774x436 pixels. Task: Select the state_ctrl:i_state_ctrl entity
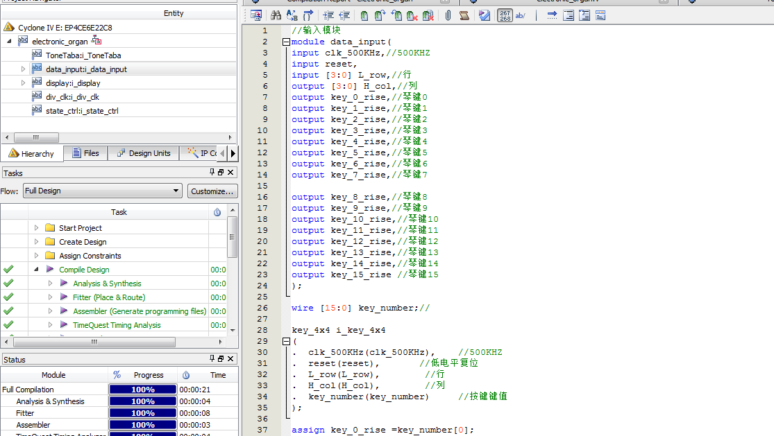(82, 111)
